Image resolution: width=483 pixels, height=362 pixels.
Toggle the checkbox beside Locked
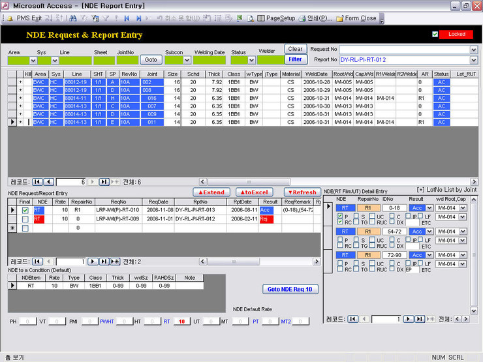[x=435, y=34]
